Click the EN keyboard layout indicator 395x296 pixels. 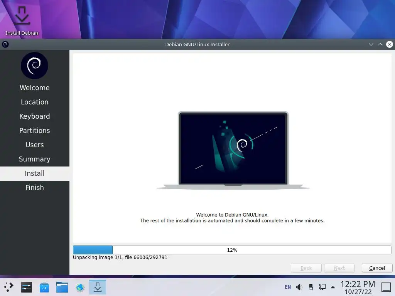coord(288,287)
